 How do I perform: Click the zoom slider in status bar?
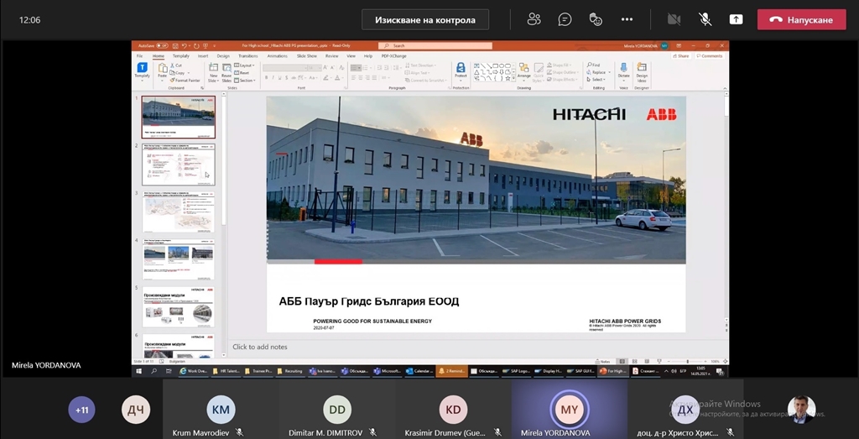687,361
